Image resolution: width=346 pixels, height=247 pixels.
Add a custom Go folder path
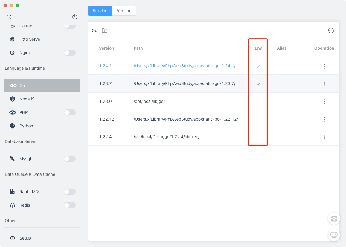click(x=105, y=31)
